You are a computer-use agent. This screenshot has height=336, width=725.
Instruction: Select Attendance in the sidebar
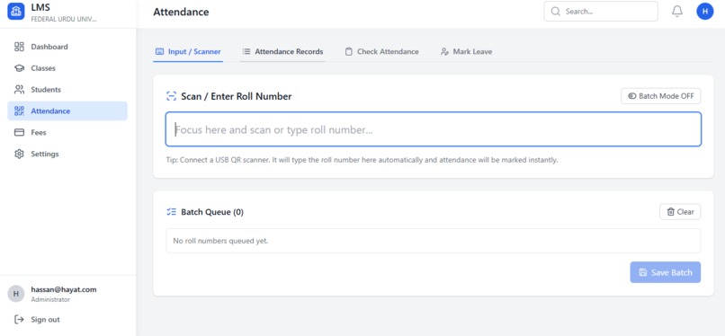67,111
